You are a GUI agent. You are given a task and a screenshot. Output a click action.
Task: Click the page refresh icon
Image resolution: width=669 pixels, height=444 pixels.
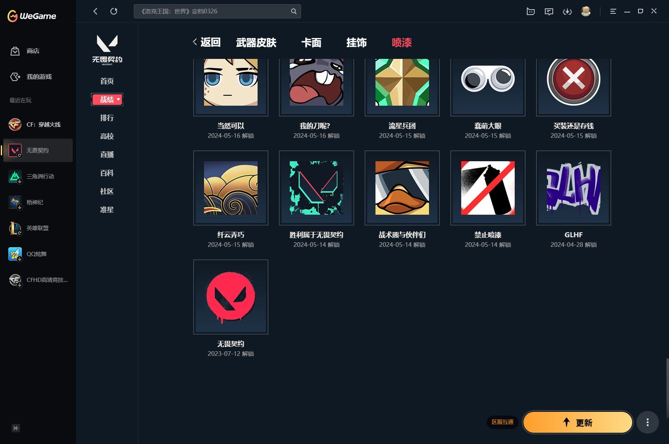(x=114, y=11)
